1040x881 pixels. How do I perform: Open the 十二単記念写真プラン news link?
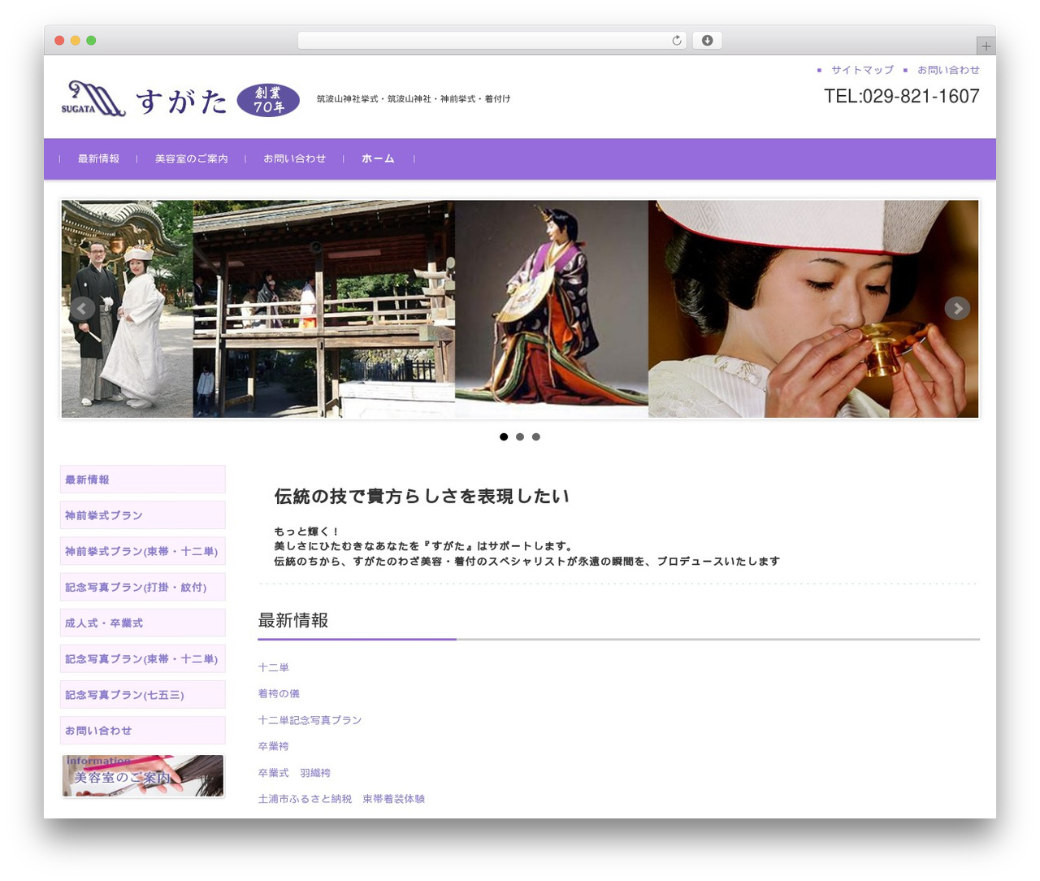[310, 720]
